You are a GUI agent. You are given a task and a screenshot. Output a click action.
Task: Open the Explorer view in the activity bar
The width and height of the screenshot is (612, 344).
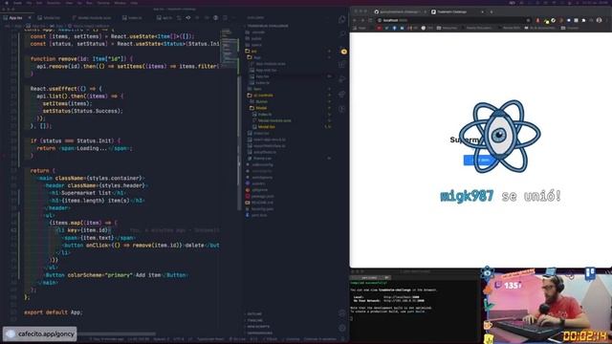[x=342, y=19]
